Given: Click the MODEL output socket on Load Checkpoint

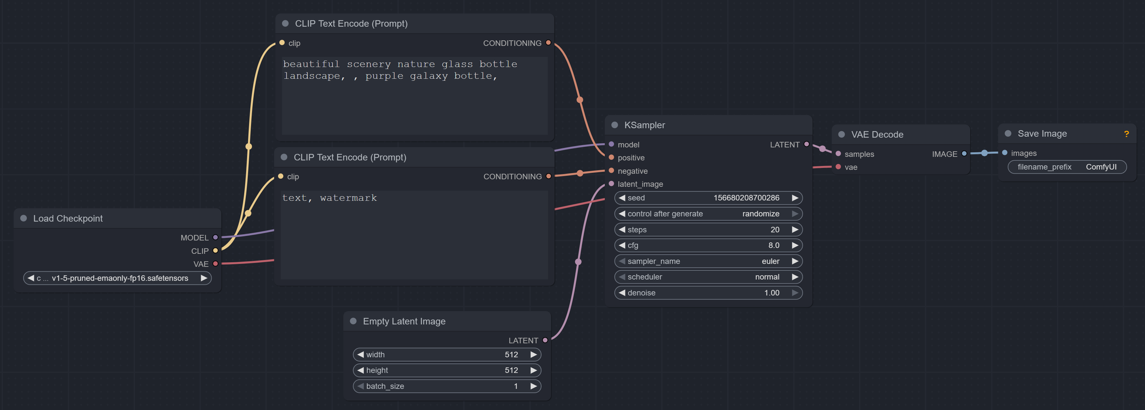Looking at the screenshot, I should 216,238.
